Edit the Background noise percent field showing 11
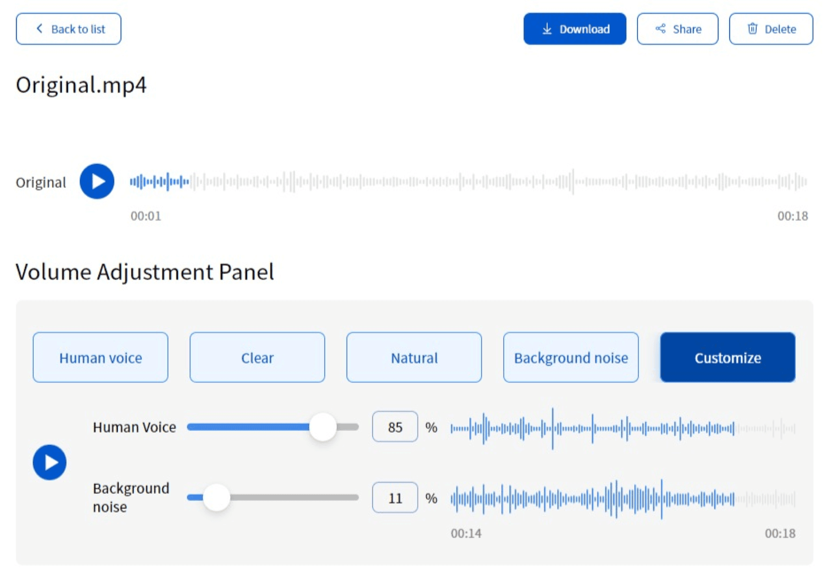The width and height of the screenshot is (832, 582). 395,498
